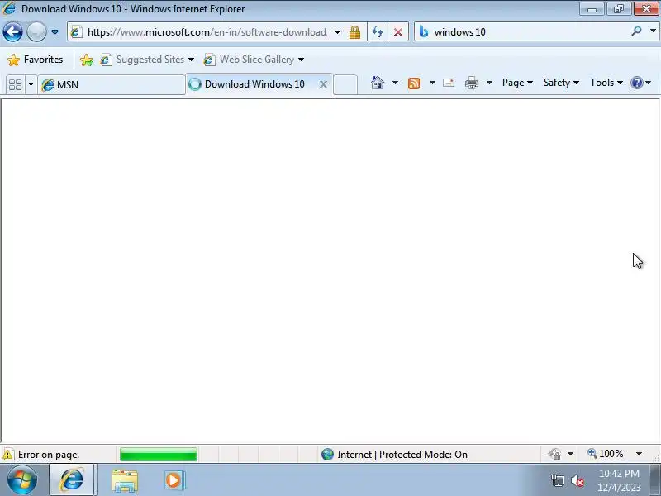Open the Favorites center

(x=36, y=60)
